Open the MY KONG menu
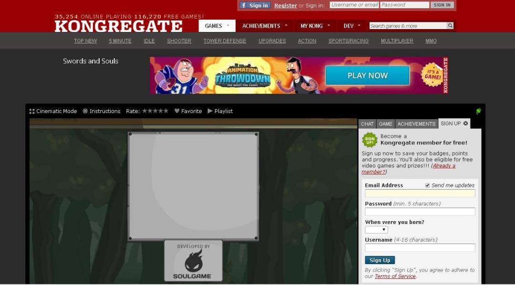The height and width of the screenshot is (285, 515). point(315,26)
